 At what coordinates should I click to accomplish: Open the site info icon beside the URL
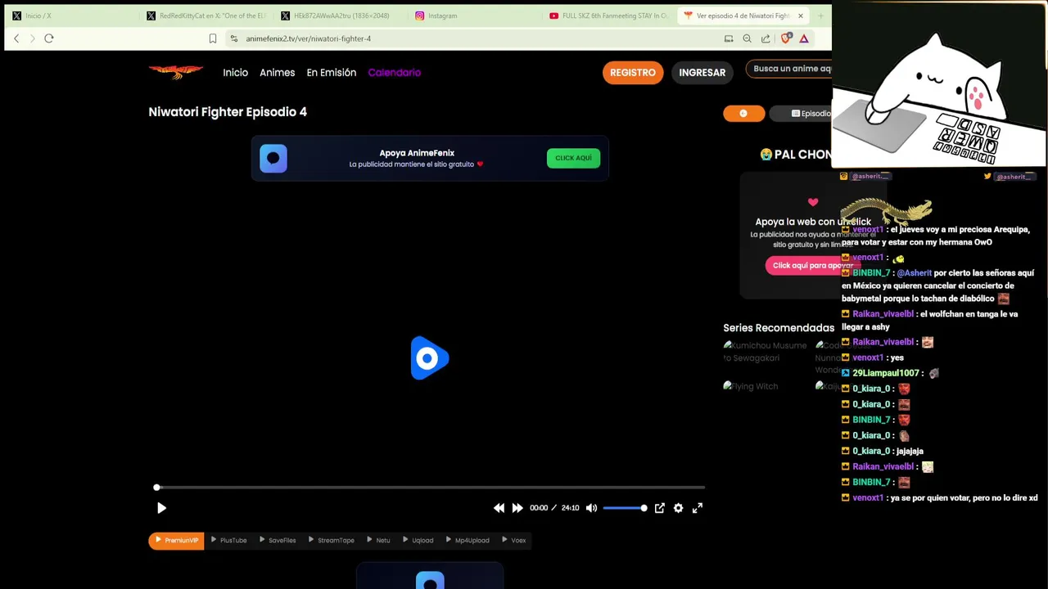(x=234, y=38)
